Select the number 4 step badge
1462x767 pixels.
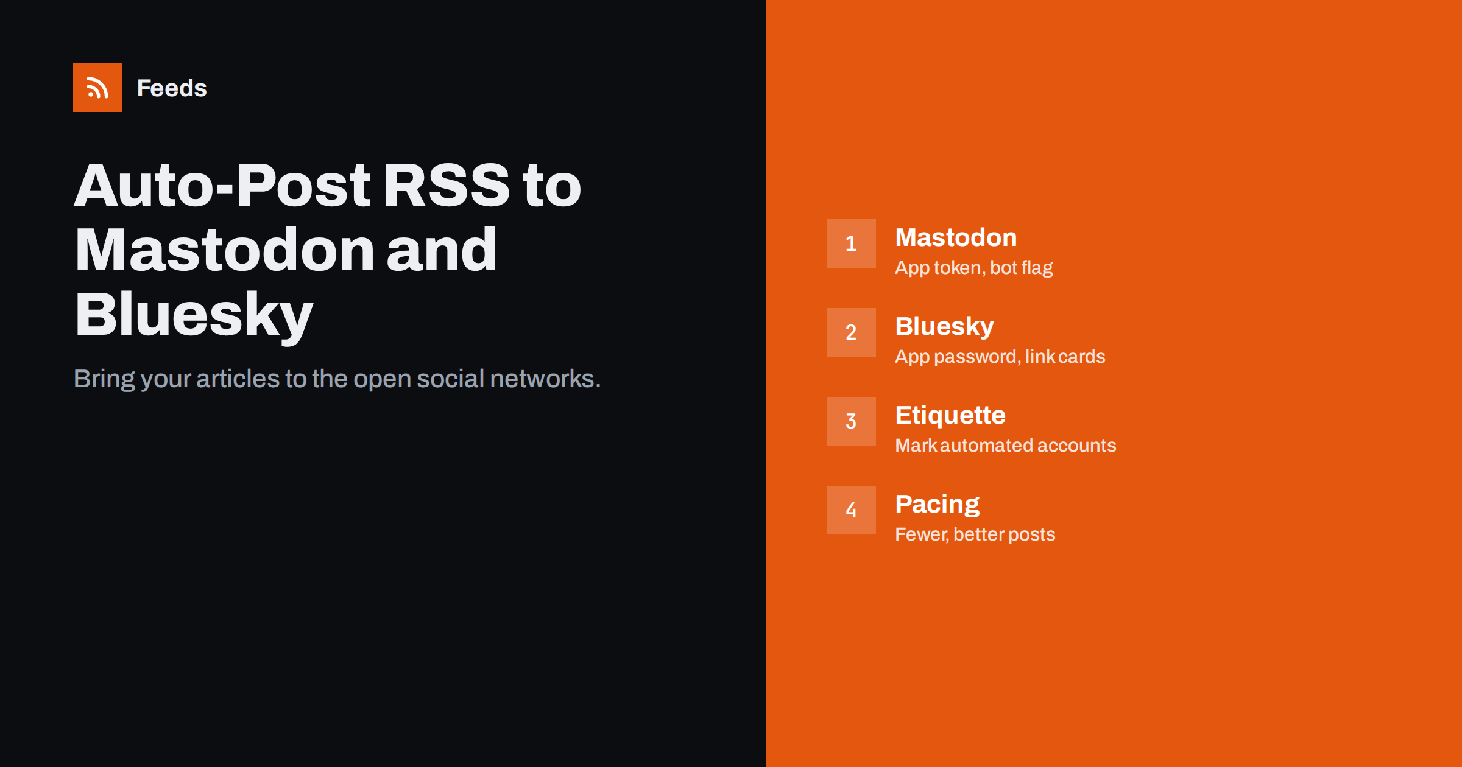[852, 510]
